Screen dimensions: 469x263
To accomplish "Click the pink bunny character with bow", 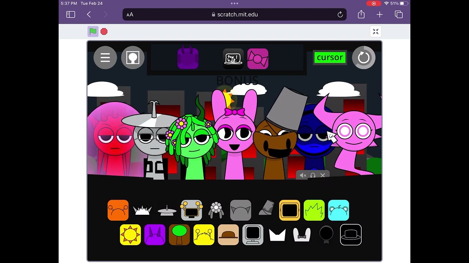I will click(x=234, y=134).
